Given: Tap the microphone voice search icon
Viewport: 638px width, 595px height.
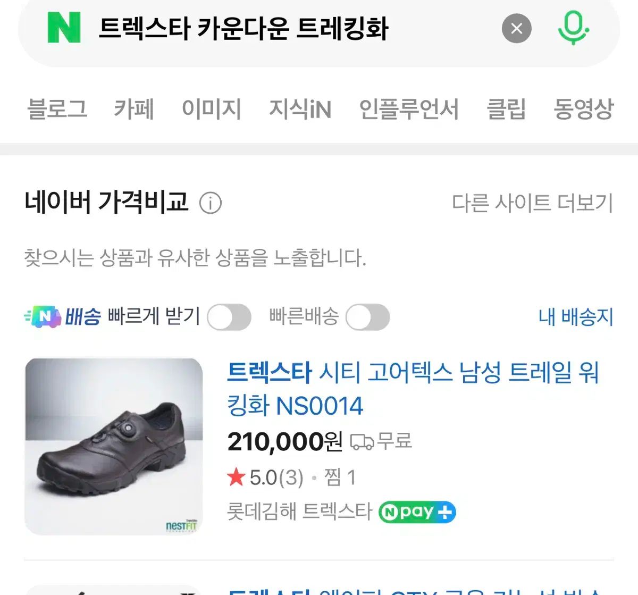Looking at the screenshot, I should pyautogui.click(x=573, y=28).
